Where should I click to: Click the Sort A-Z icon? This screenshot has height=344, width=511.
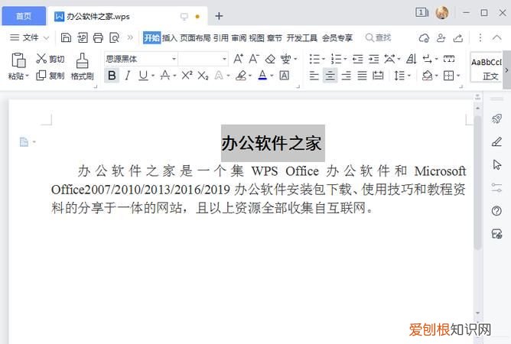(x=412, y=59)
